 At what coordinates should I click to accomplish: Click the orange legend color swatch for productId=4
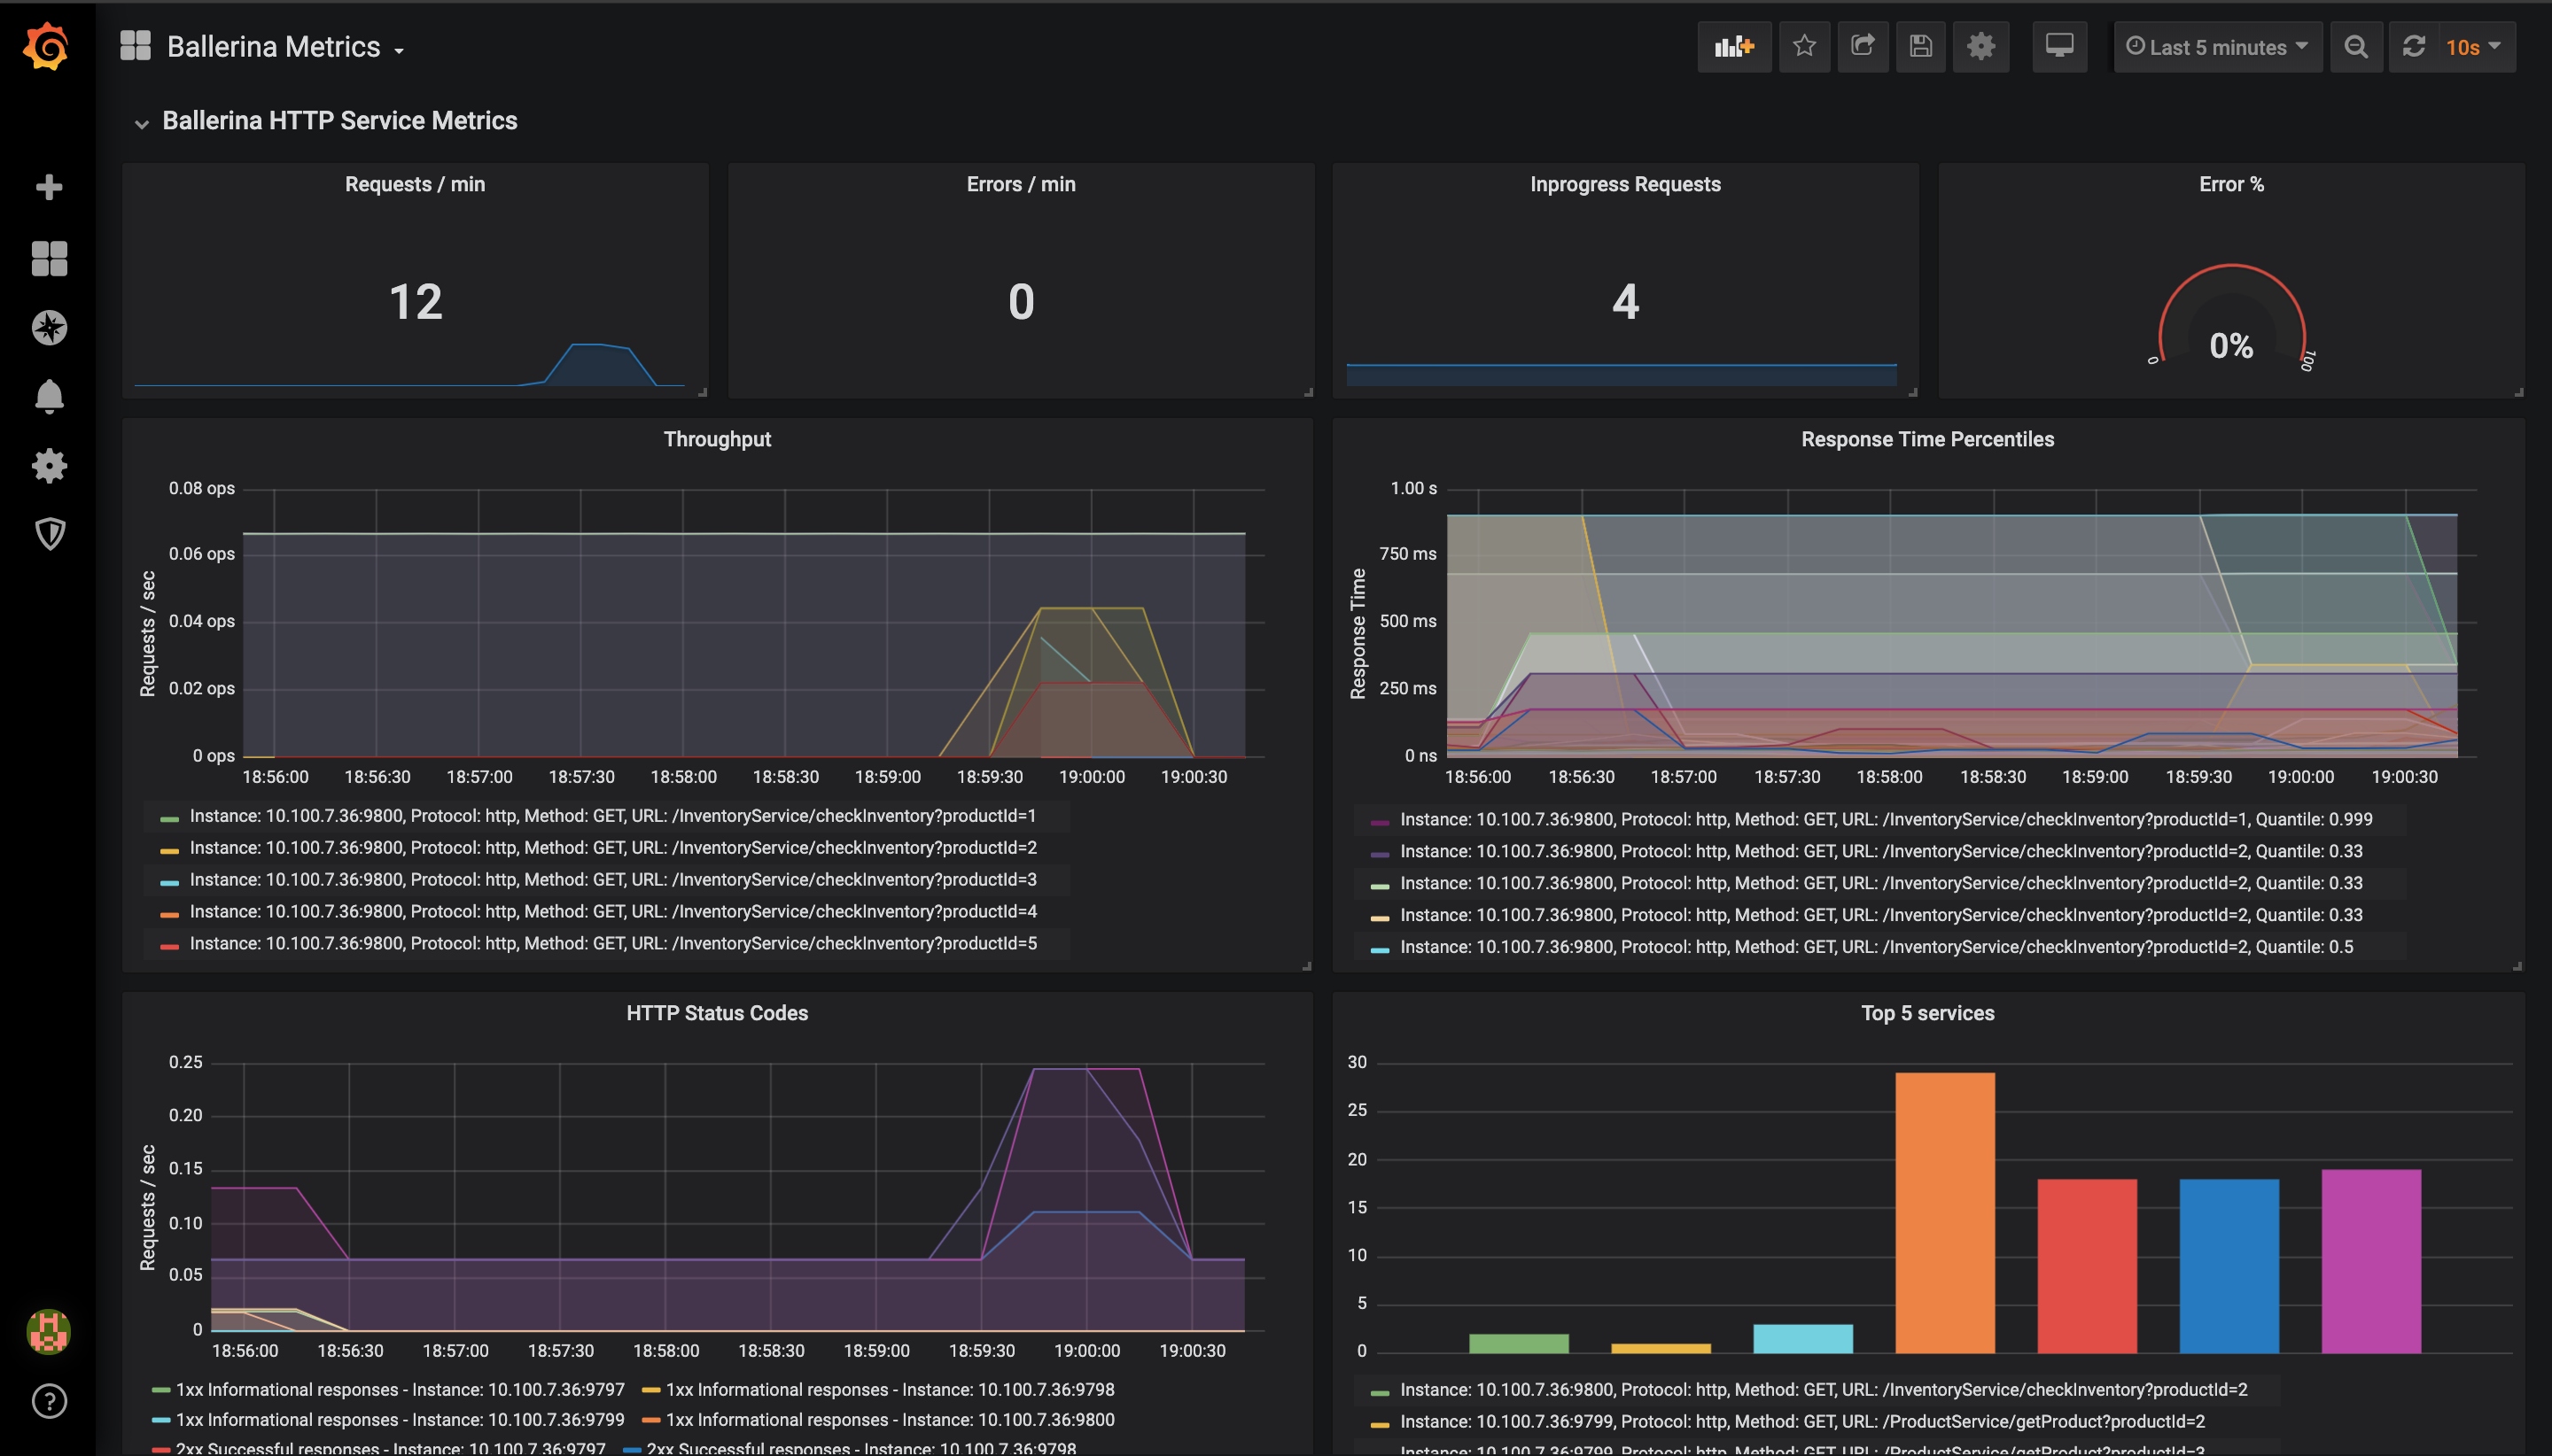(169, 913)
